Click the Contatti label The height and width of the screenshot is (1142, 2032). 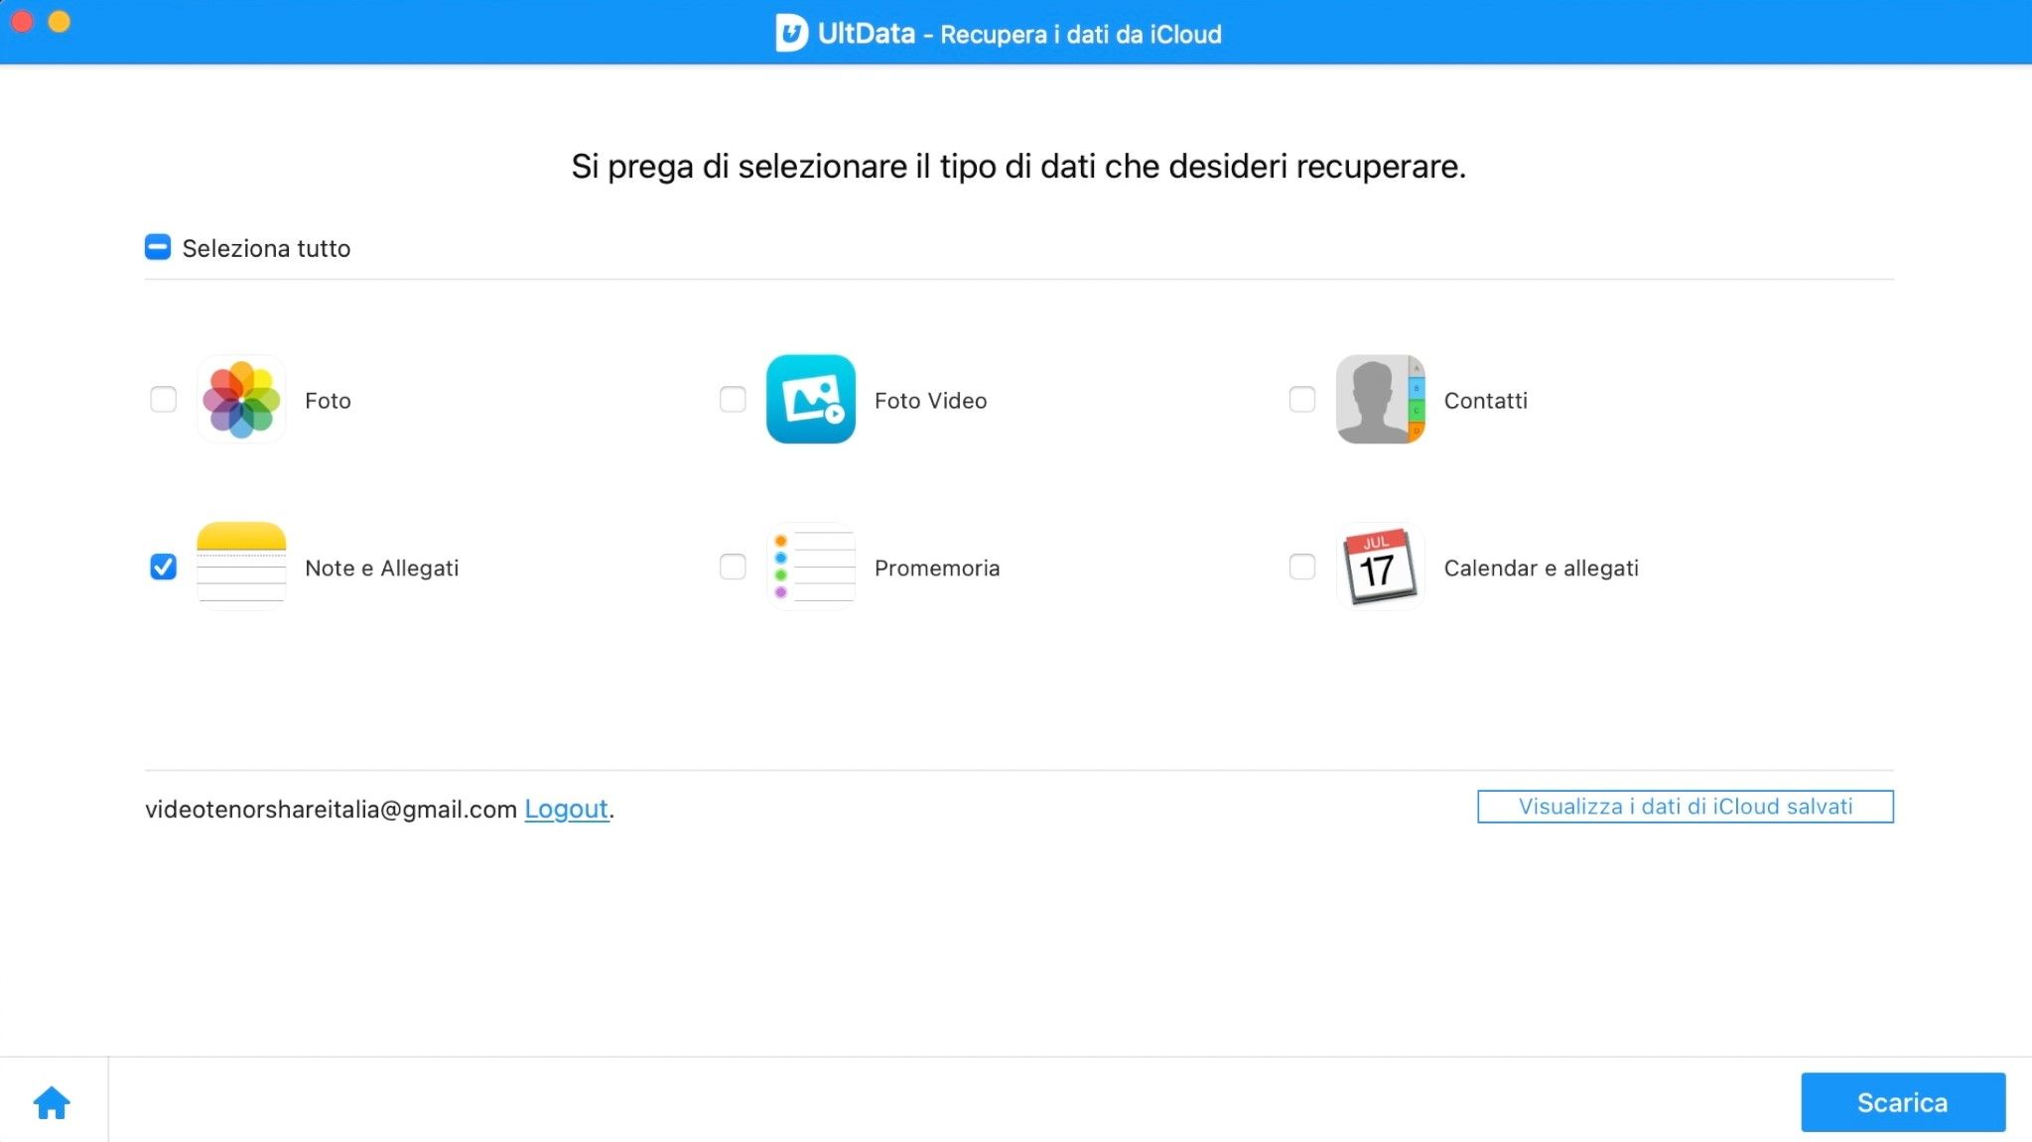tap(1485, 401)
